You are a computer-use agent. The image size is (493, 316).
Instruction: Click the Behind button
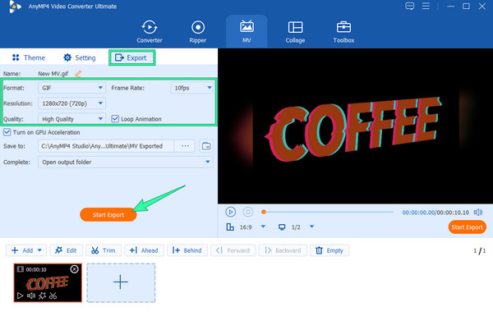(x=187, y=250)
